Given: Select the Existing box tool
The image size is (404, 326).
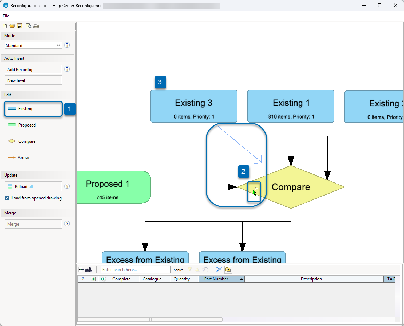Looking at the screenshot, I should click(33, 108).
